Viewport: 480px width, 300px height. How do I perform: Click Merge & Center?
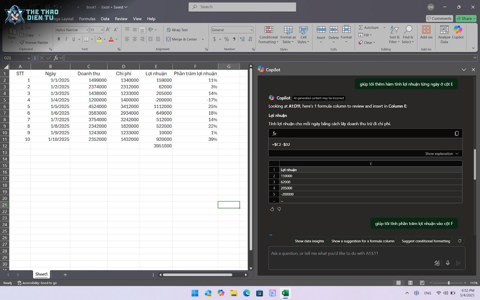182,39
